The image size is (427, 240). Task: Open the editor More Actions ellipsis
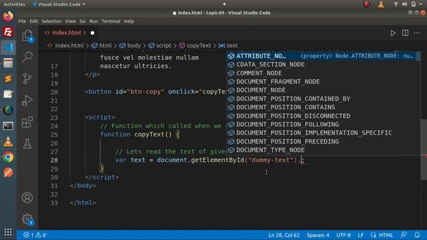416,33
